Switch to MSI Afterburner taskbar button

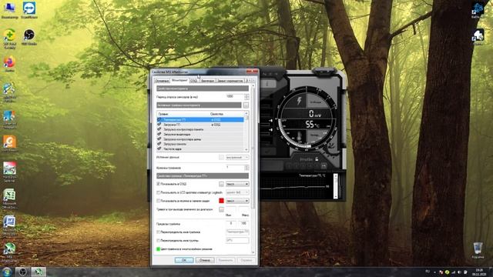click(39, 272)
